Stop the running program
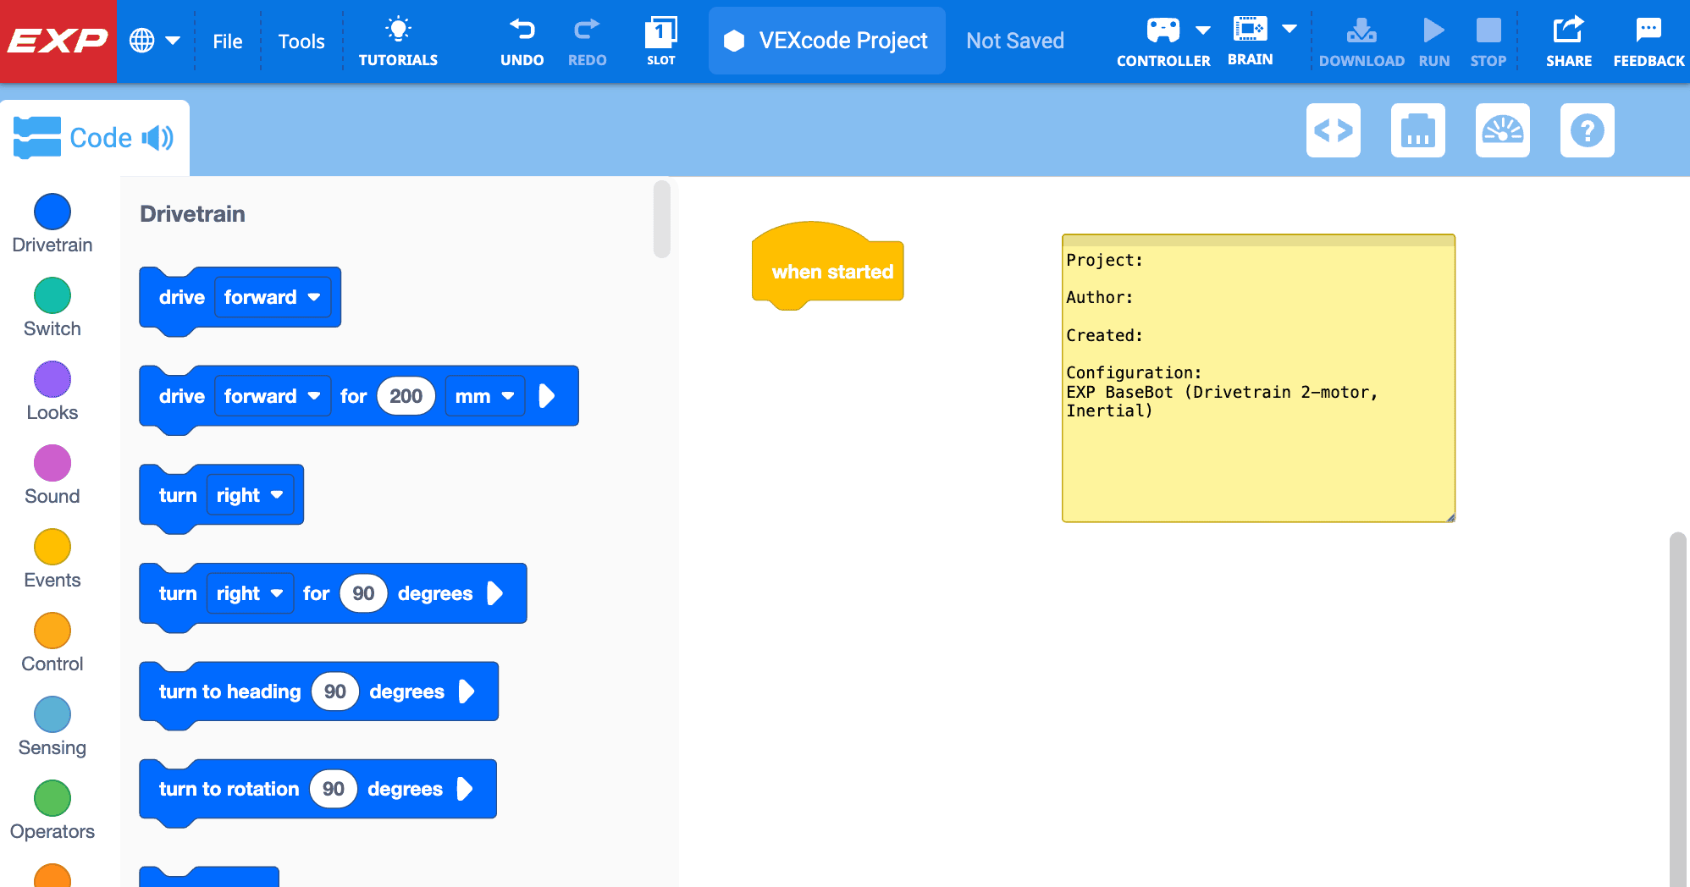Viewport: 1690px width, 887px height. coord(1488,40)
